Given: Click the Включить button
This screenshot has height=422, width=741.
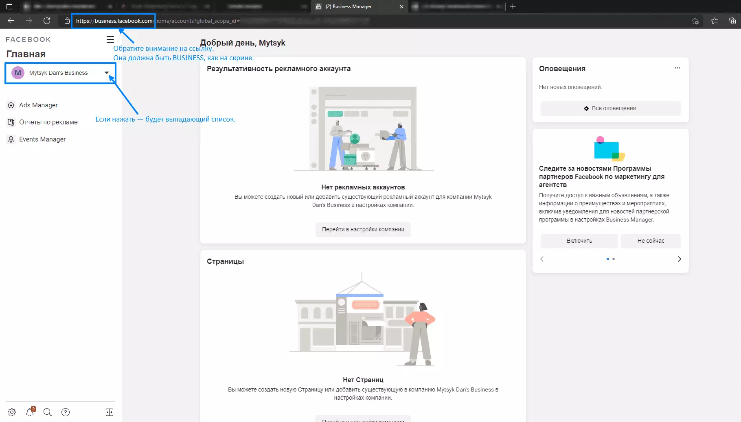Looking at the screenshot, I should coord(579,241).
